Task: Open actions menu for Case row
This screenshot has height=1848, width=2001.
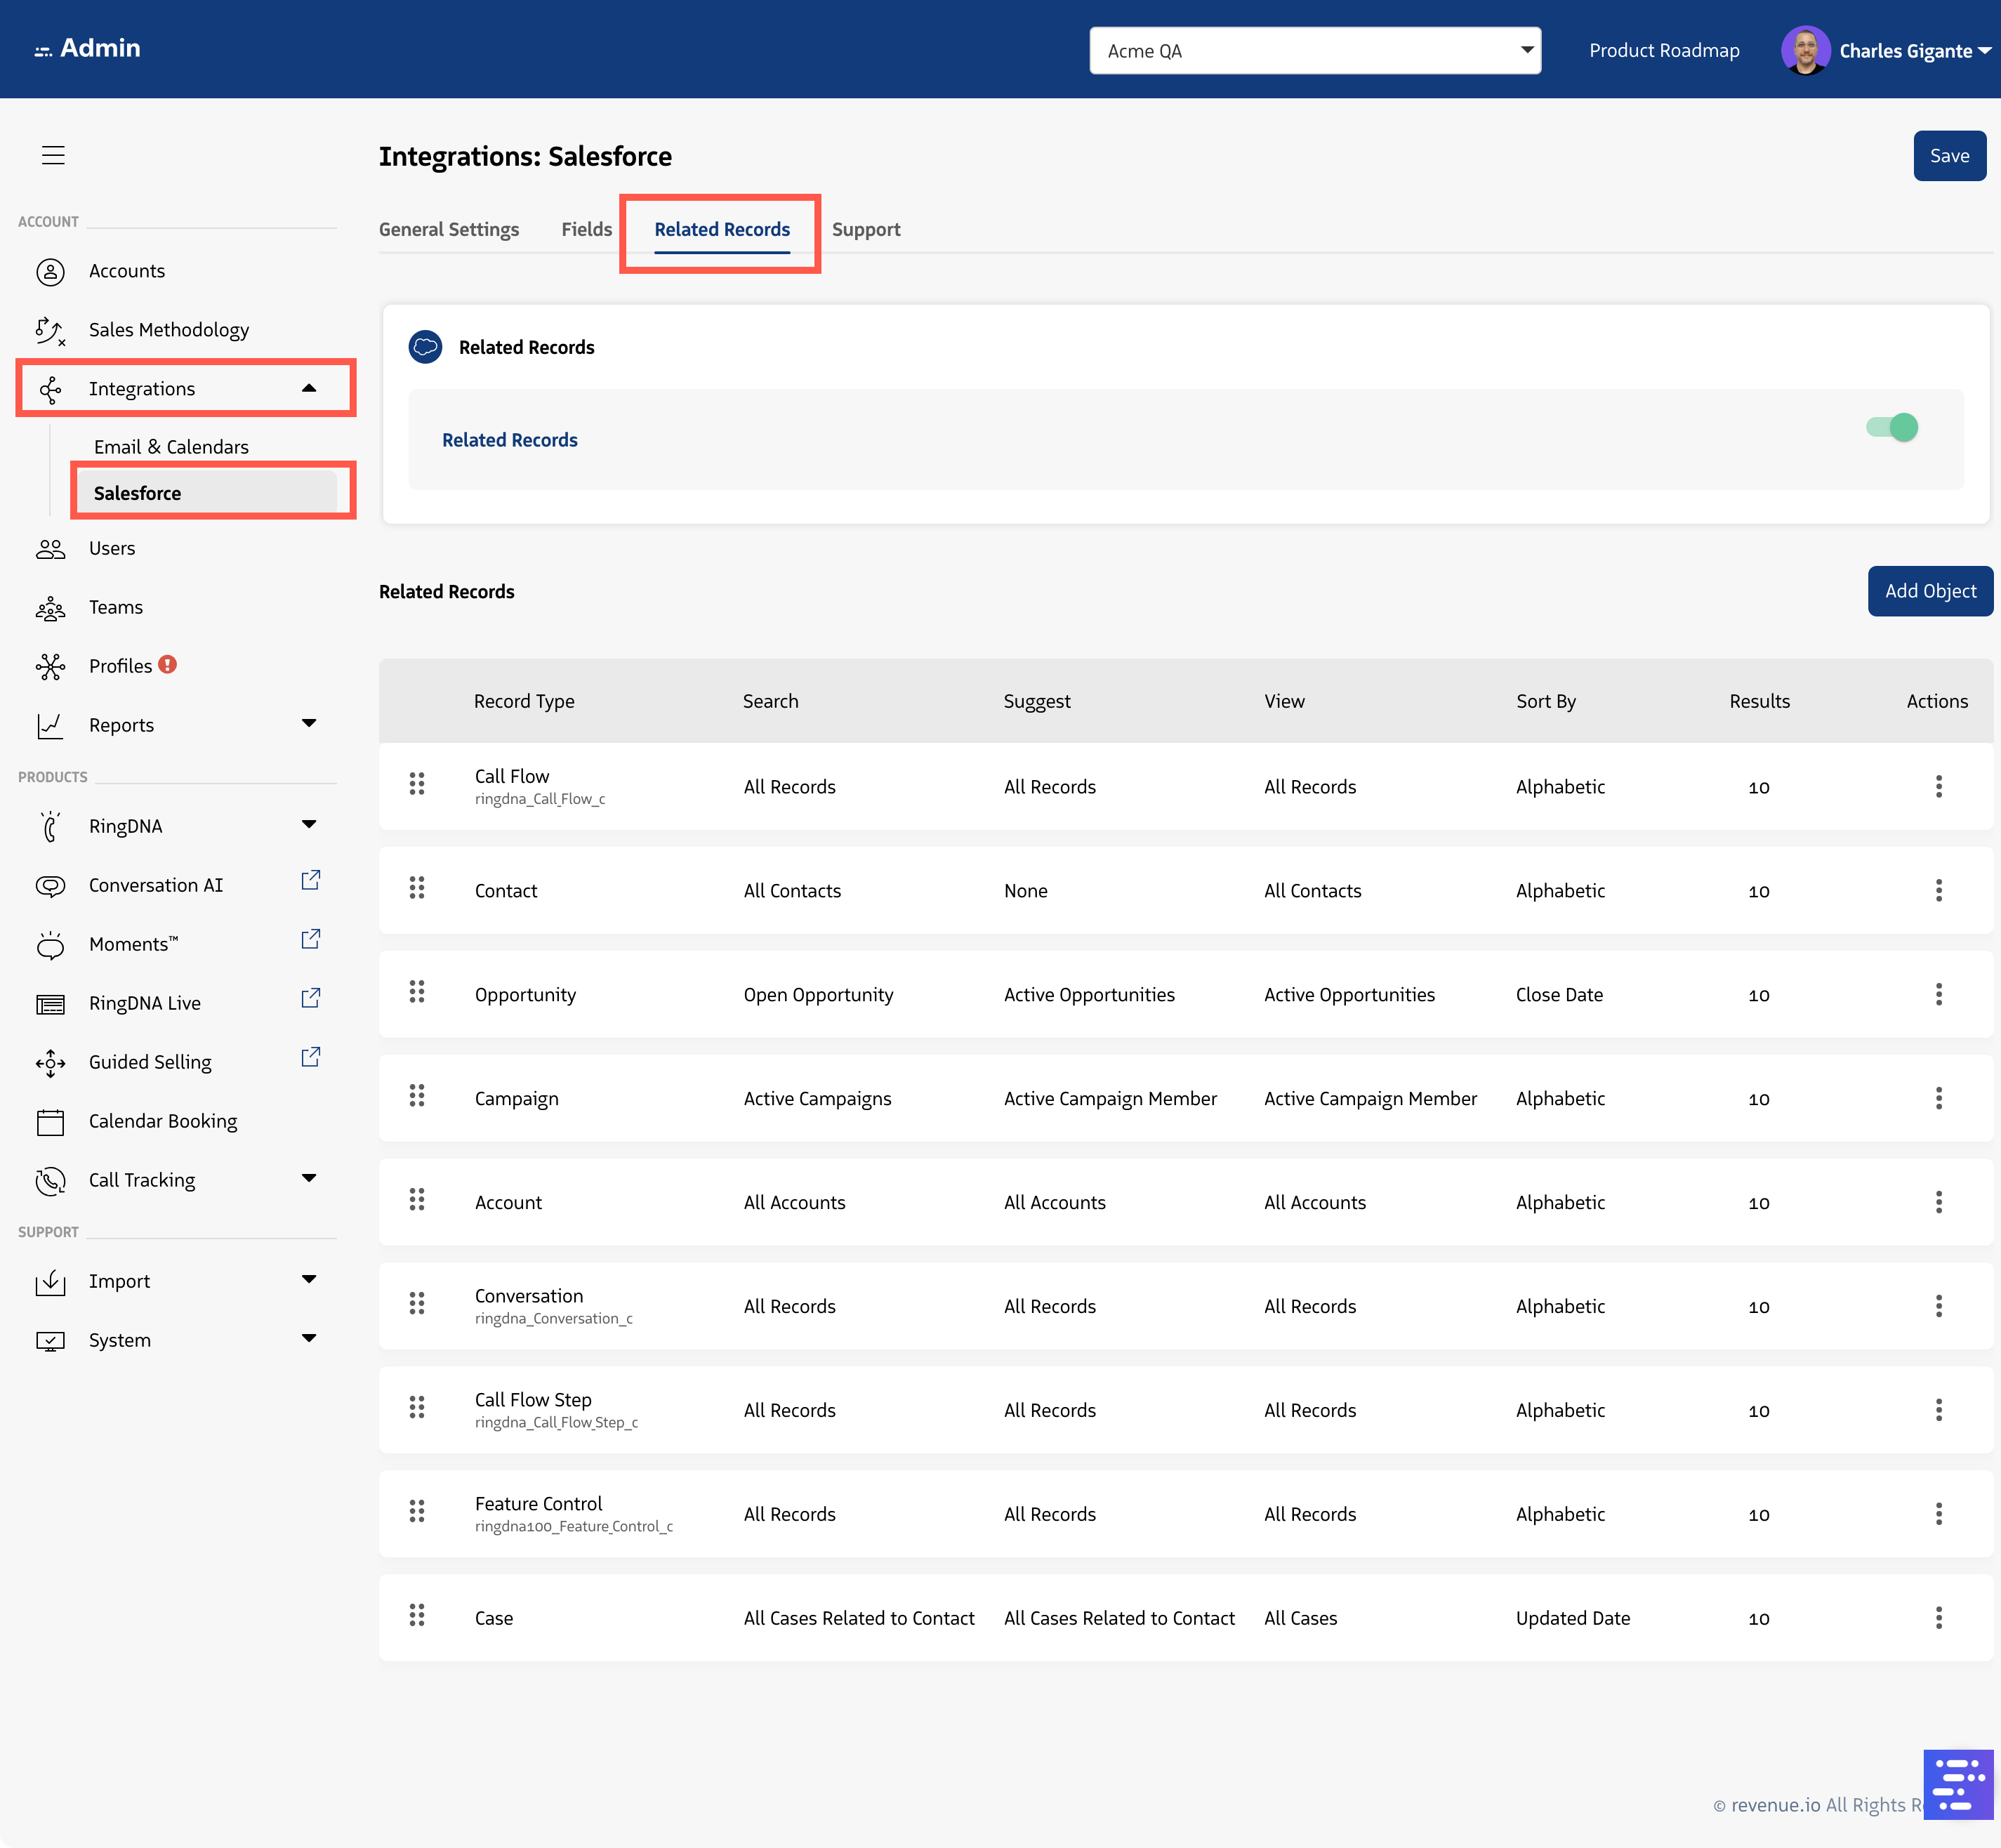Action: click(x=1938, y=1618)
